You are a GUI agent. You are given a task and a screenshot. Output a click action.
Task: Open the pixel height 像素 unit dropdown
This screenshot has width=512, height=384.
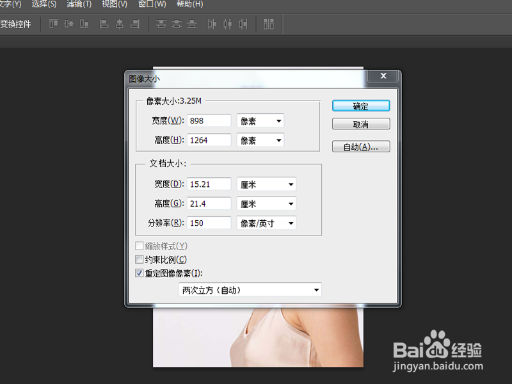click(260, 140)
